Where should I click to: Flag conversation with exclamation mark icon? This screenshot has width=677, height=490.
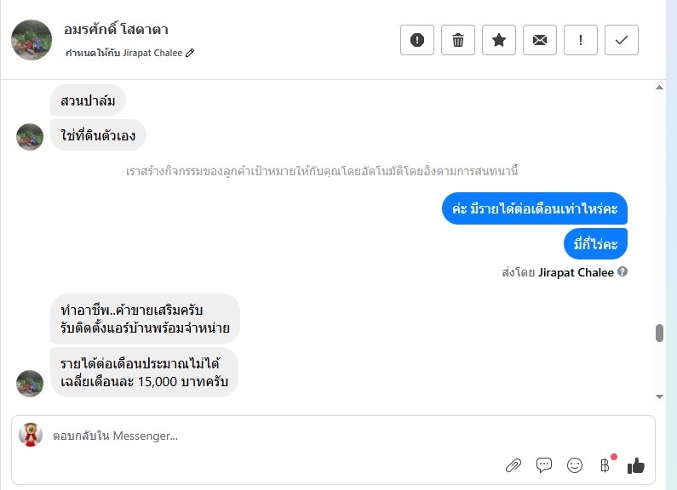coord(581,40)
